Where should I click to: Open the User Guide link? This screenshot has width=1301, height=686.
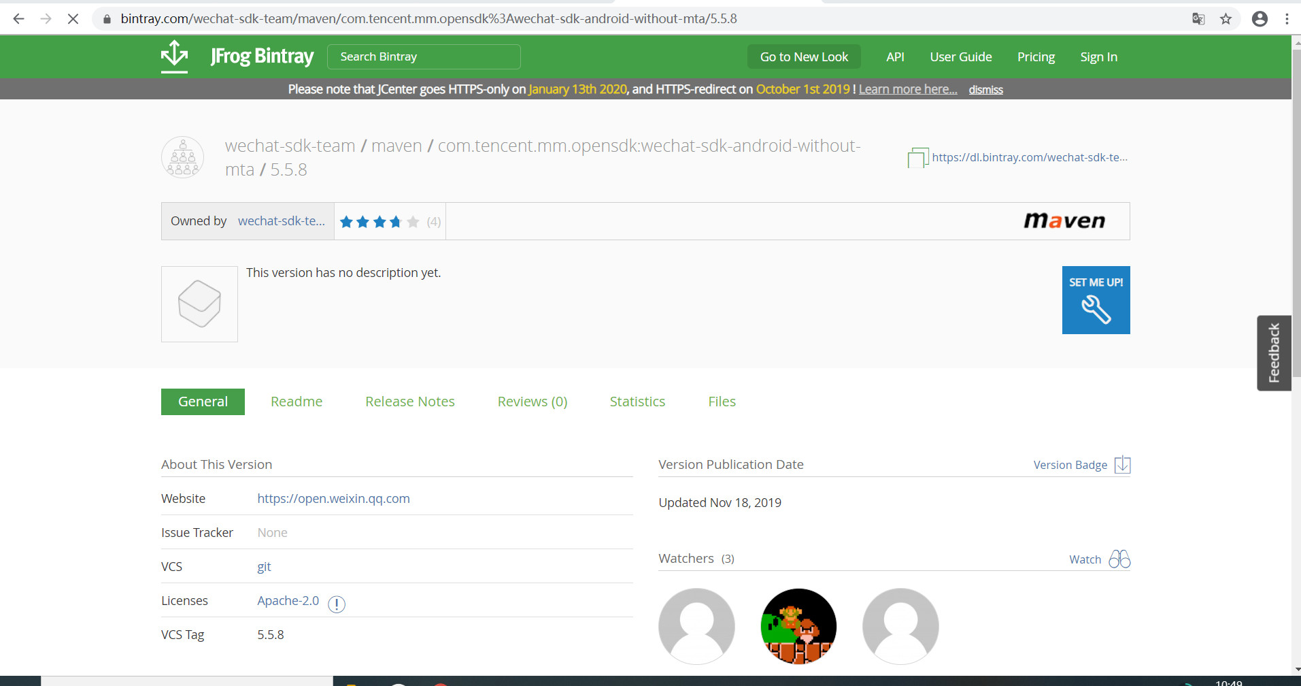pos(961,57)
